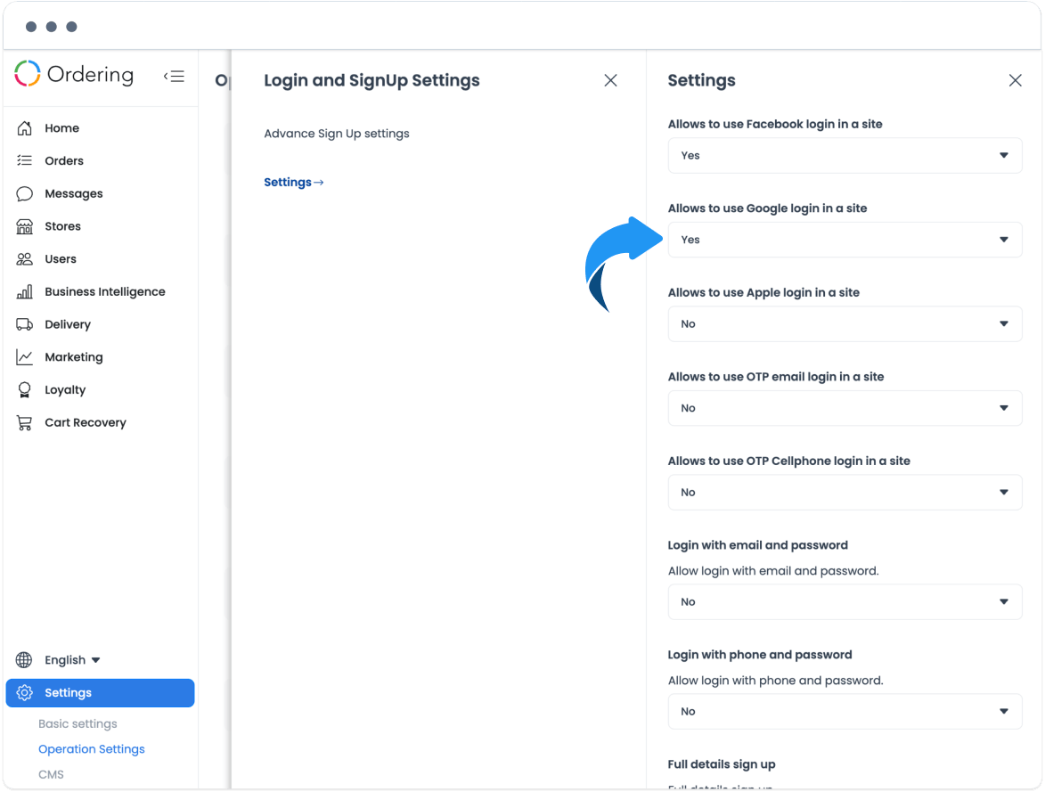Click the 'Full details sign up' heading

coord(722,764)
